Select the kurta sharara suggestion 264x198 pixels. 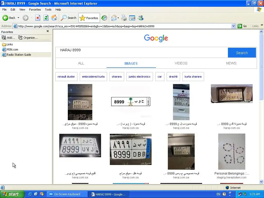193,77
